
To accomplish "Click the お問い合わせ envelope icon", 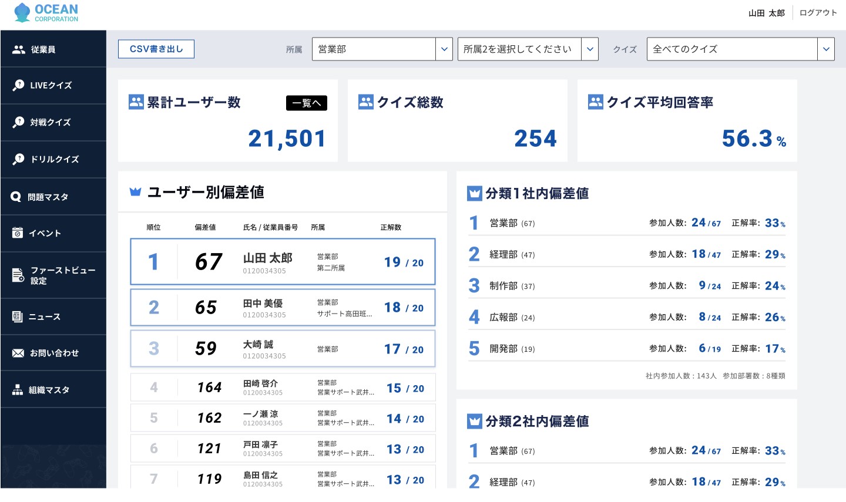I will (x=18, y=353).
